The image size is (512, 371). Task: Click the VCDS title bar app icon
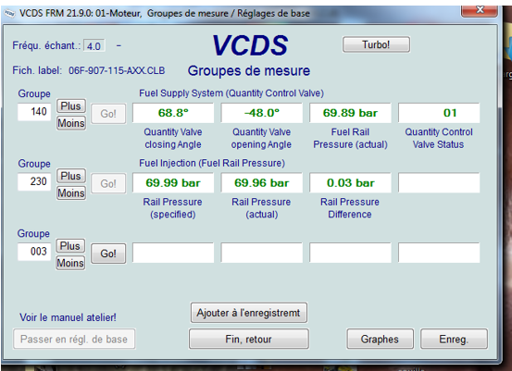(9, 13)
